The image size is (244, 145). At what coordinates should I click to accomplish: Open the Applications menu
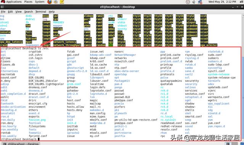[14, 2]
